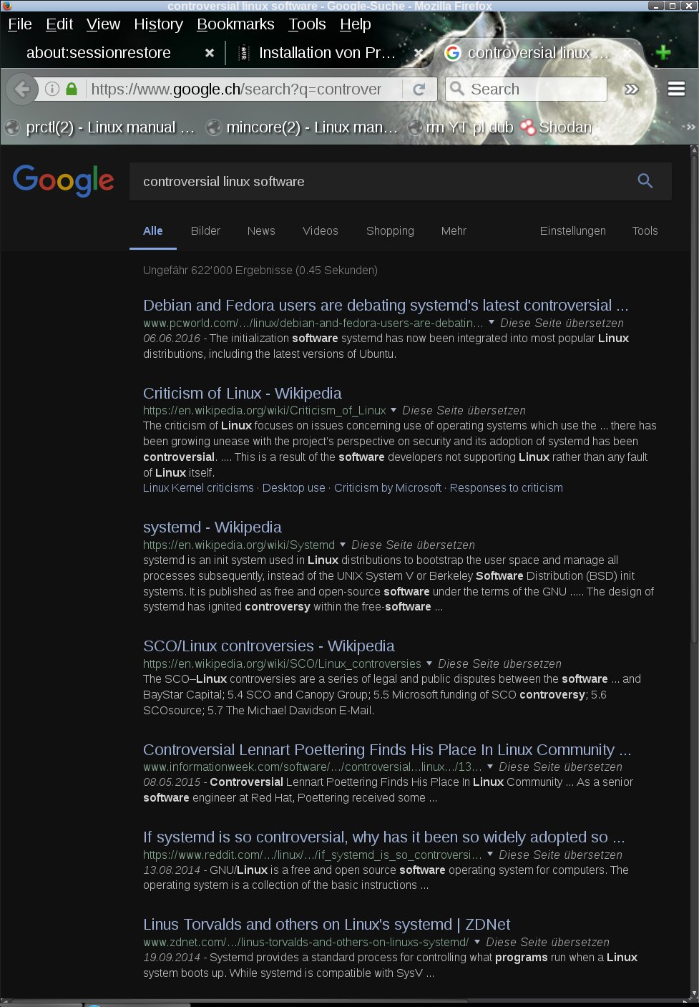Screen dimensions: 699x1007
Task: Open the prctl(2) Linux manual bookmark
Action: pyautogui.click(x=100, y=127)
